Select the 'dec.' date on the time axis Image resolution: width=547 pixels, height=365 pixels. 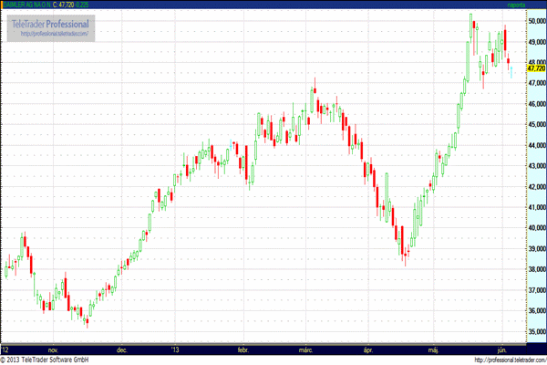121,349
